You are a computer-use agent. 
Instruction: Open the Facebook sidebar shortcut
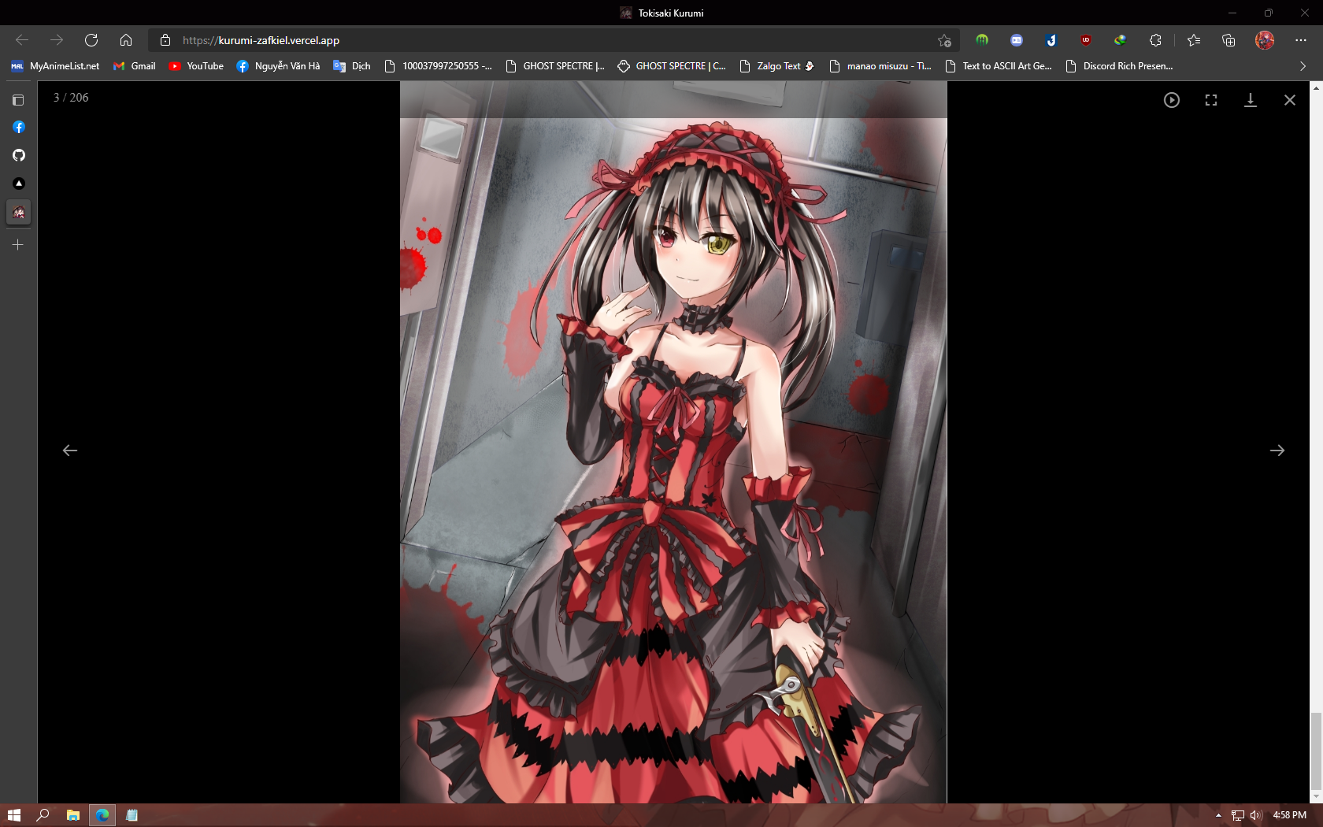(x=18, y=127)
